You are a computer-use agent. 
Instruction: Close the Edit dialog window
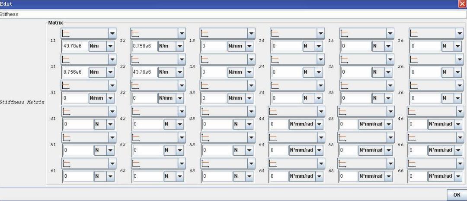tap(463, 3)
